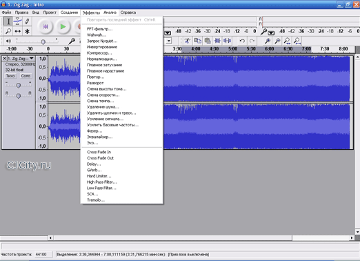This screenshot has width=360, height=261.
Task: Open the Zig Zag track name dropdown
Action: click(x=21, y=58)
